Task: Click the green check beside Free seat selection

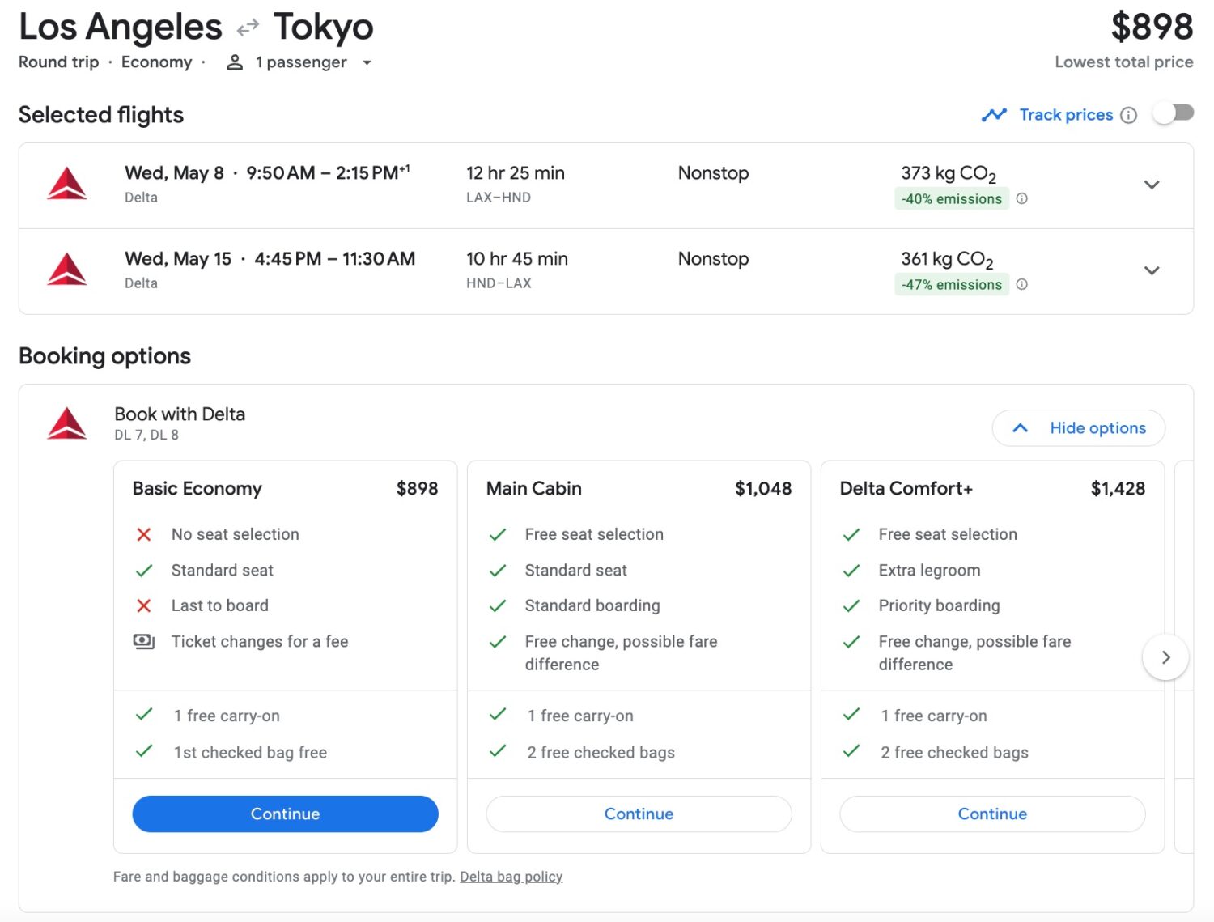Action: (498, 534)
